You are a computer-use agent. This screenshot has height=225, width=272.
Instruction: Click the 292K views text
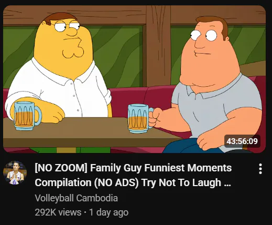tap(58, 212)
